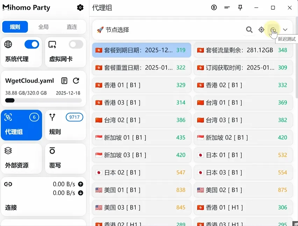The height and width of the screenshot is (226, 298).
Task: Open the document icon beside WgetCloud.yaml
Action: pyautogui.click(x=64, y=80)
